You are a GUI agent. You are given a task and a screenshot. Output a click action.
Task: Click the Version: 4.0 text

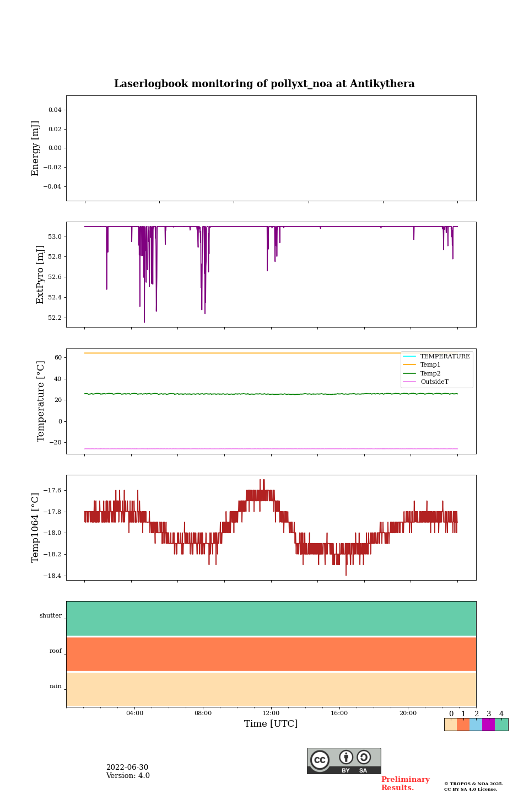[128, 776]
